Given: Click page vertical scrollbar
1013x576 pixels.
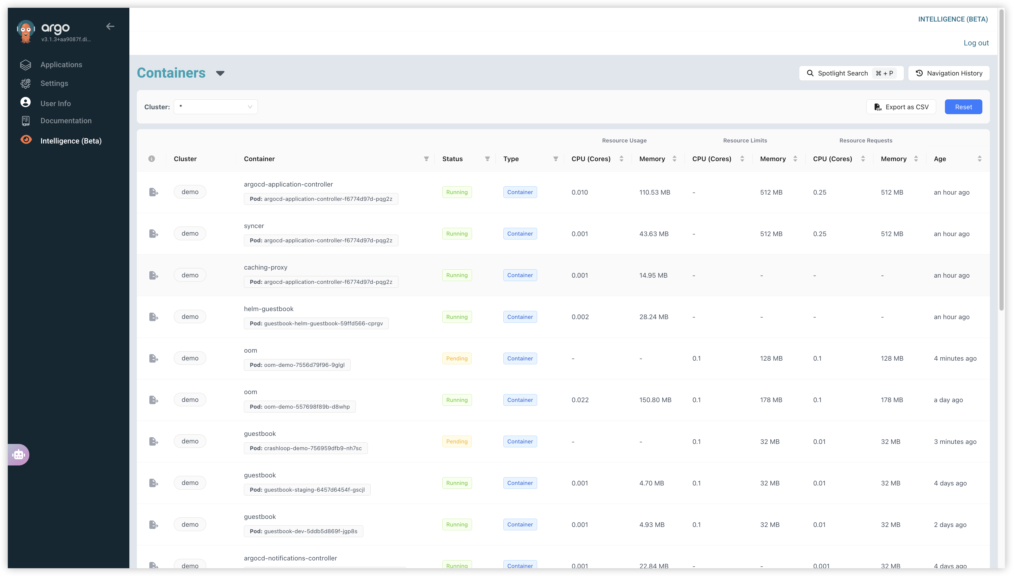Looking at the screenshot, I should click(1001, 158).
